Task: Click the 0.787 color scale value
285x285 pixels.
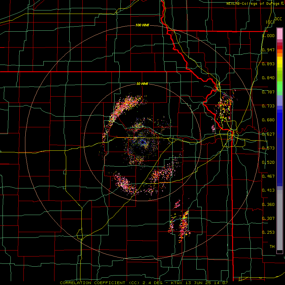Action: point(268,92)
